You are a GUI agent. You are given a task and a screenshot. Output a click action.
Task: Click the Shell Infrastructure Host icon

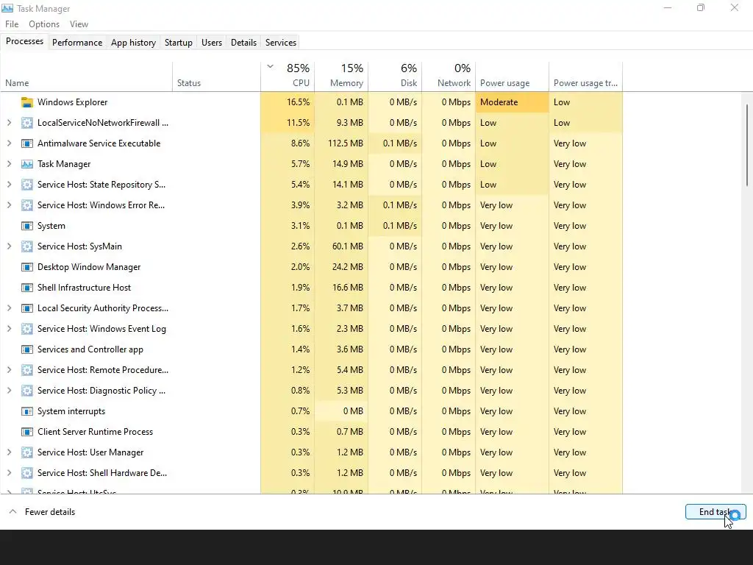coord(27,288)
